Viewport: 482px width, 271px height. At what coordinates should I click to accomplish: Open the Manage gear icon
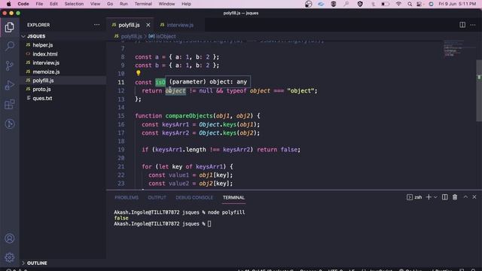coord(10,257)
